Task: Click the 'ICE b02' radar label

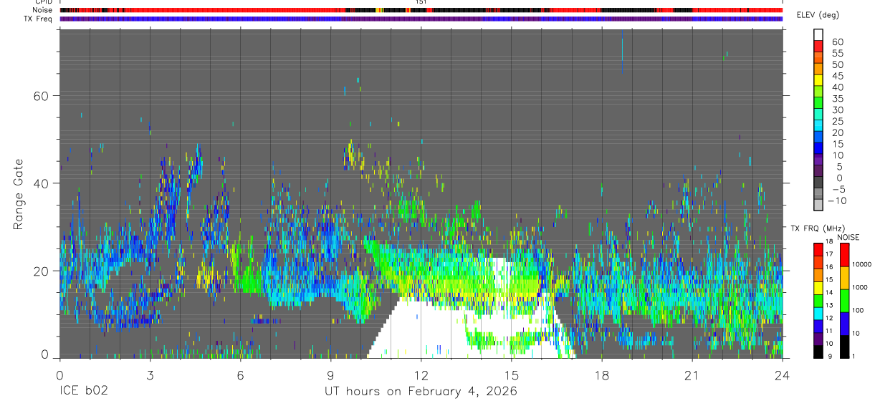Action: tap(85, 391)
